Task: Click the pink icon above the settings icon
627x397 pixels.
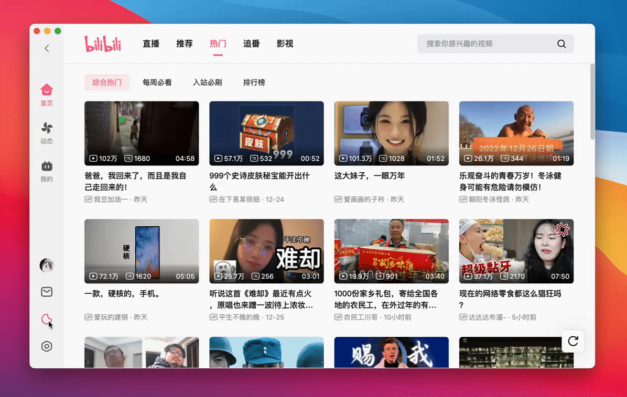Action: (46, 319)
